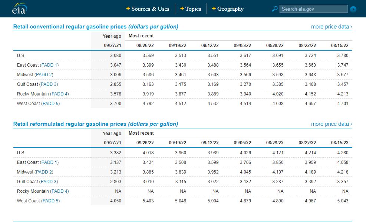The image size is (366, 222).
Task: Open the Topics menu
Action: (193, 9)
